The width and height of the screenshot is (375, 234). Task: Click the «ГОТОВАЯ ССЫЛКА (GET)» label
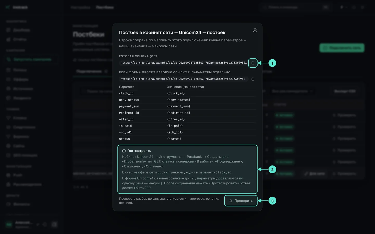(x=139, y=56)
